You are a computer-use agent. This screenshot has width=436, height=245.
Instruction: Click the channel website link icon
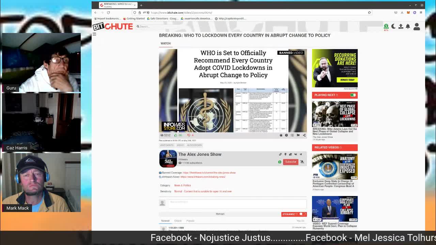coord(280,154)
